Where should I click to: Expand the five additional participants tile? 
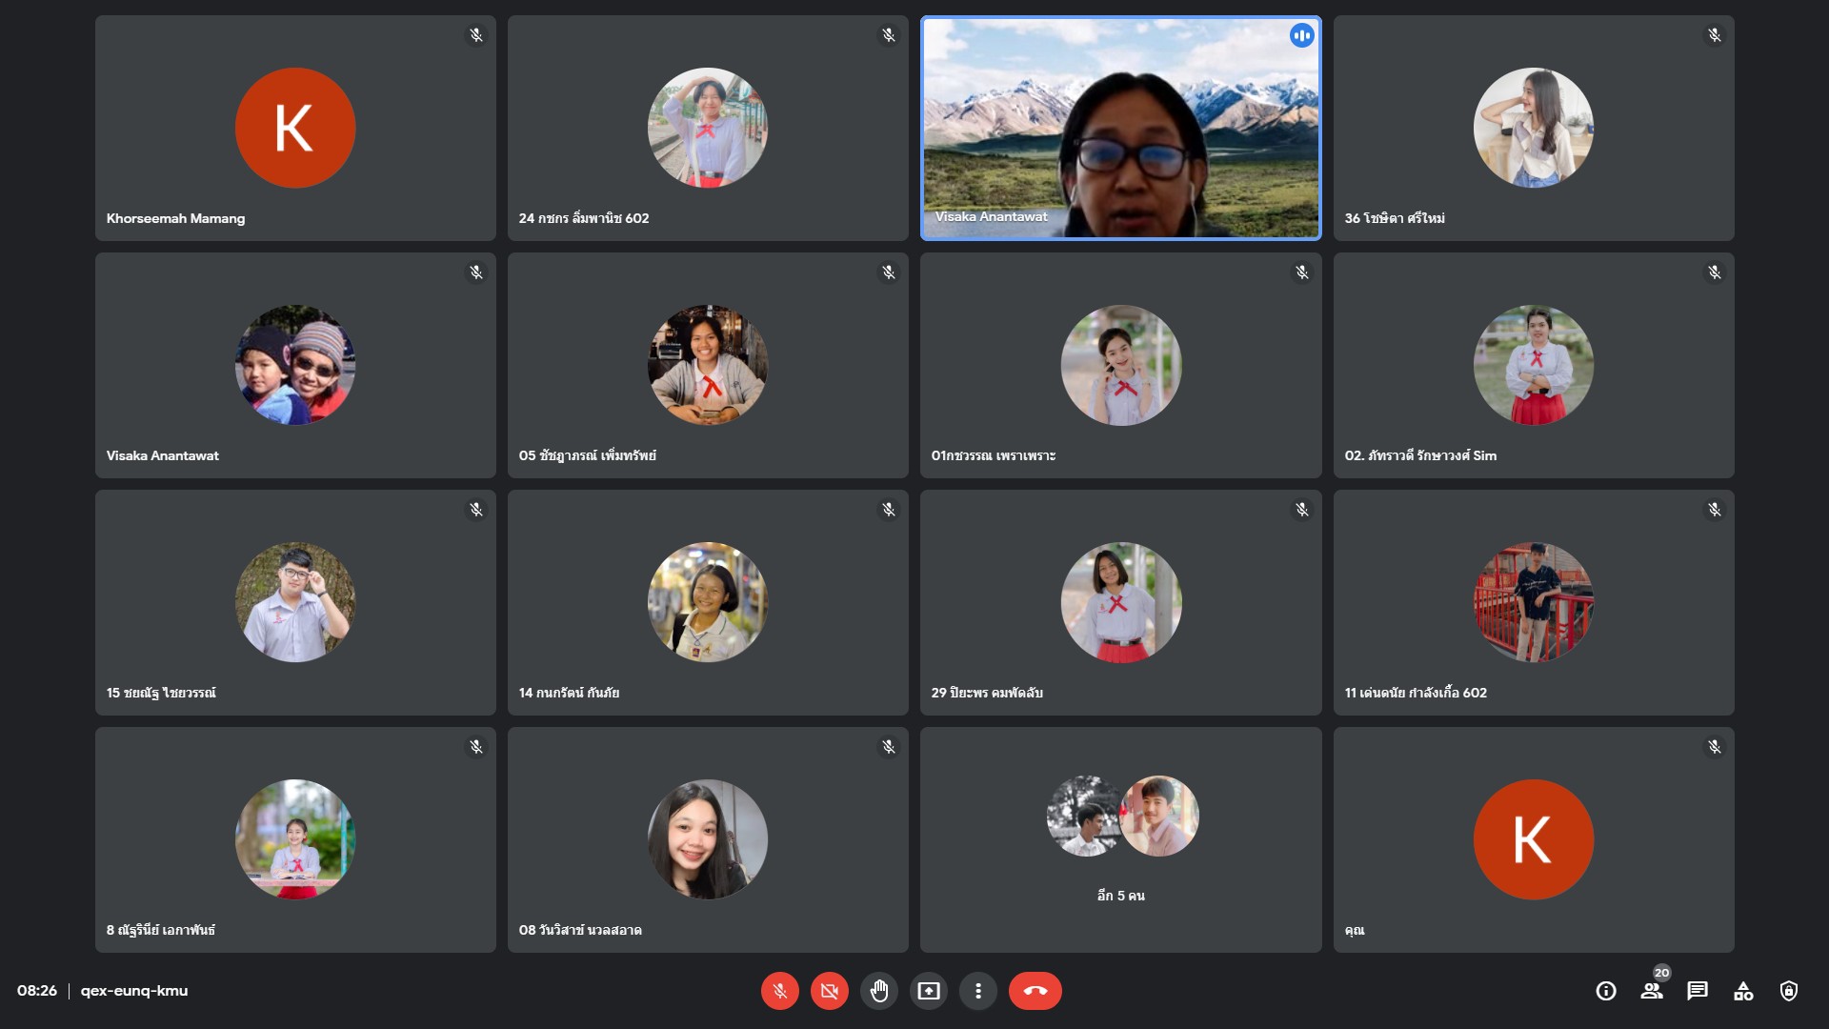(x=1120, y=838)
